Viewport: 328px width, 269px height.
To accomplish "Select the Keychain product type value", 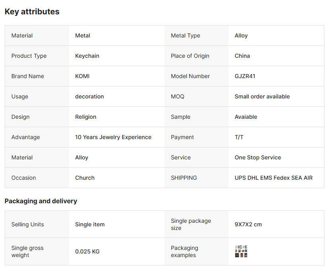I will pos(87,56).
